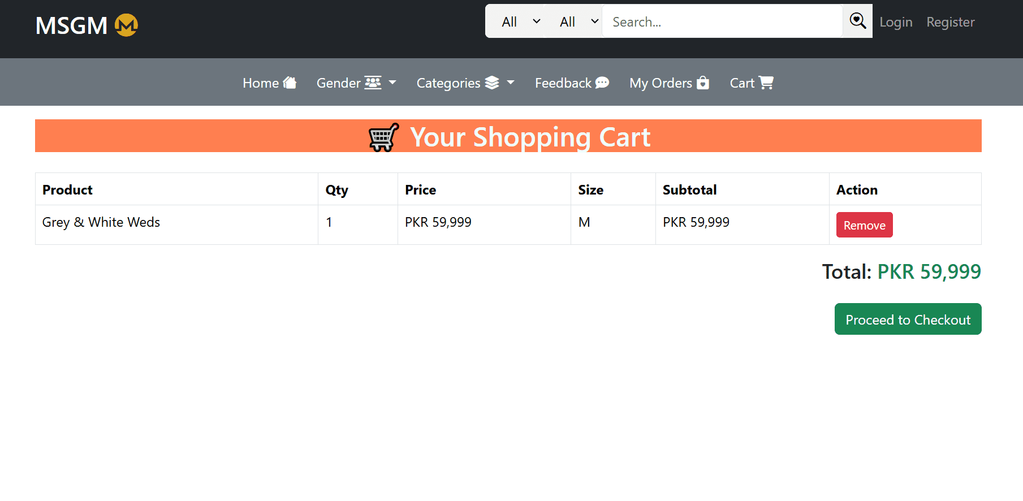Screen dimensions: 1023x501
Task: Click the shopping cart graphic in banner
Action: point(384,137)
